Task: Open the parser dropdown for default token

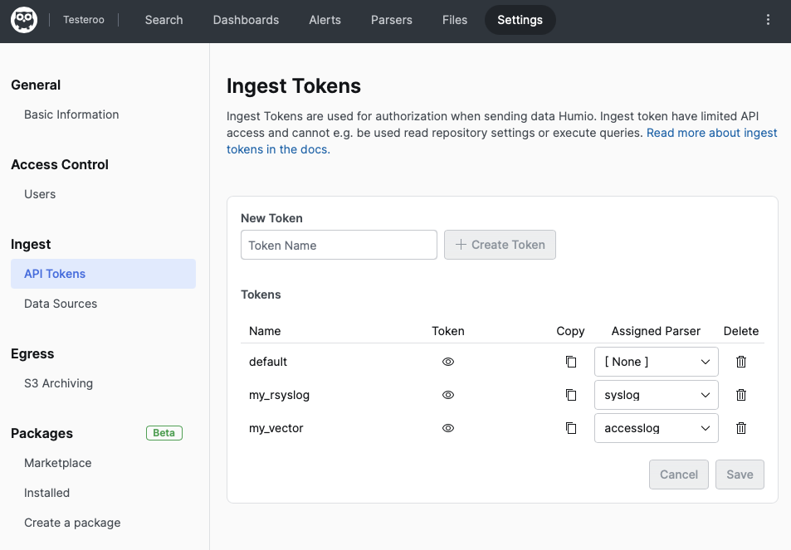Action: pos(656,362)
